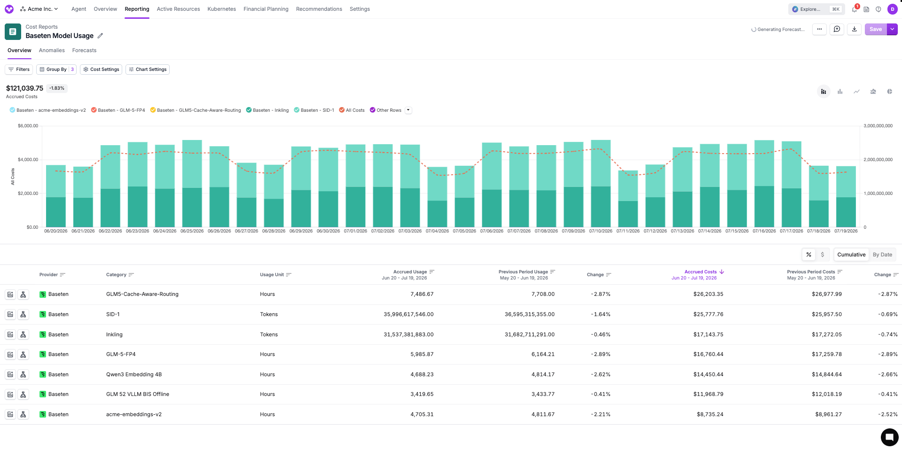The image size is (902, 450).
Task: Toggle Baseten GLM-5-FP4 legend series
Action: tap(118, 110)
